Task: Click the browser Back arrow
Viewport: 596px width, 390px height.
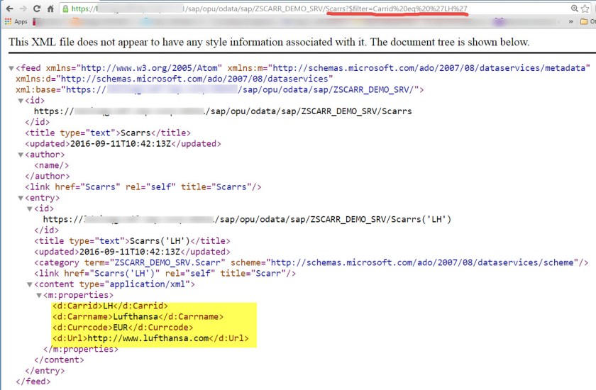Action: click(9, 9)
